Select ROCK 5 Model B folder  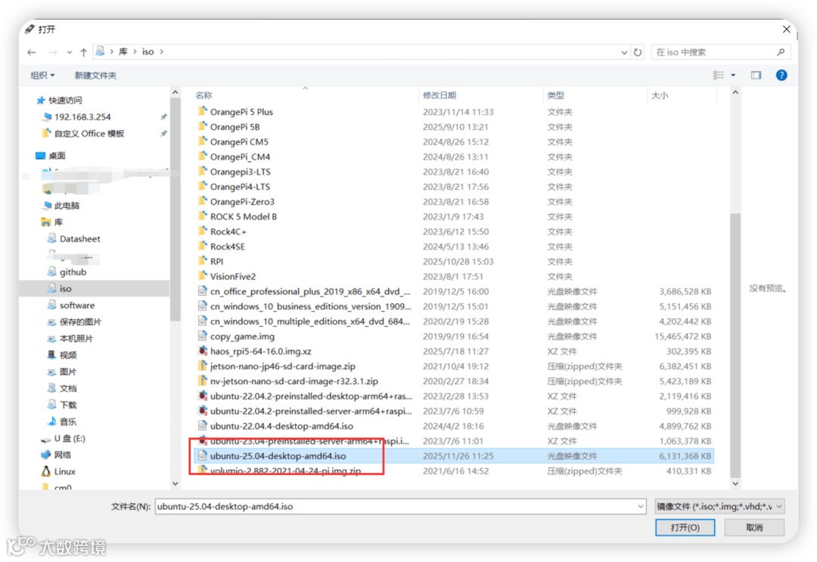click(x=244, y=216)
